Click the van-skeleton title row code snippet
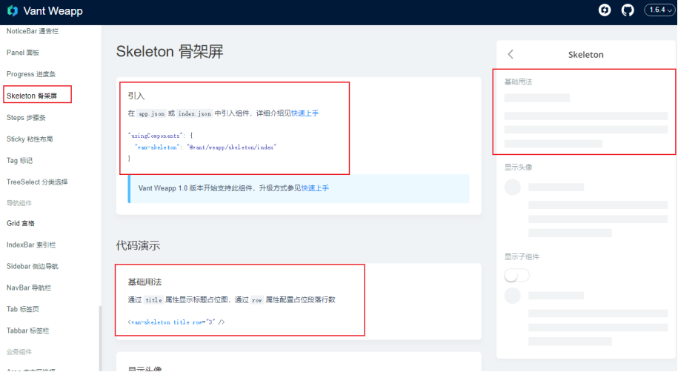This screenshot has height=372, width=678. (176, 322)
